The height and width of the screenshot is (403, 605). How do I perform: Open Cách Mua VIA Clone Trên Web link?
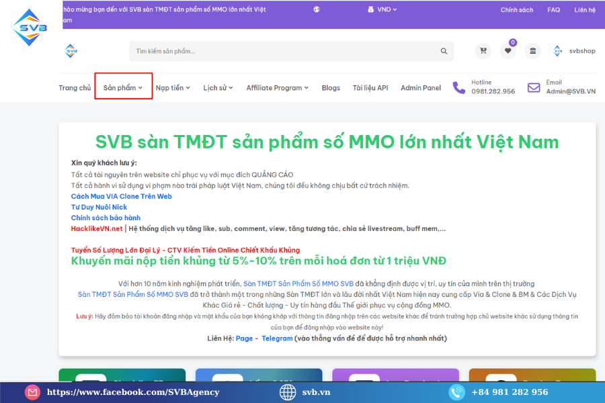point(122,196)
